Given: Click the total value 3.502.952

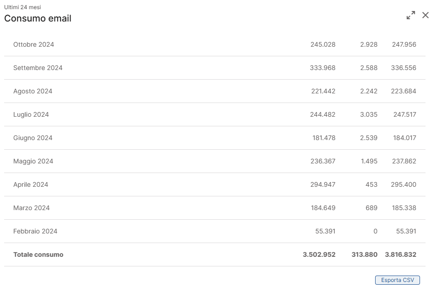Looking at the screenshot, I should click(x=319, y=255).
